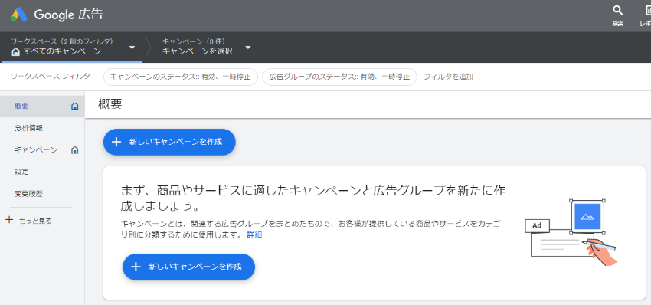Click the plus icon next to もっと見る
This screenshot has height=305, width=651.
[x=9, y=220]
